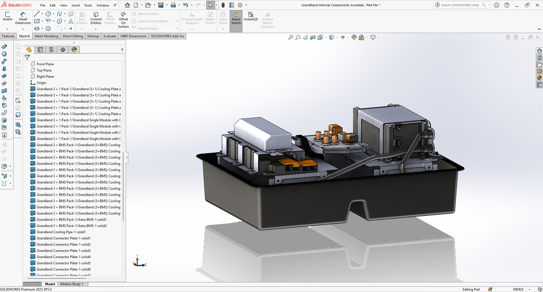Select the Model tab at bottom

pyautogui.click(x=50, y=284)
